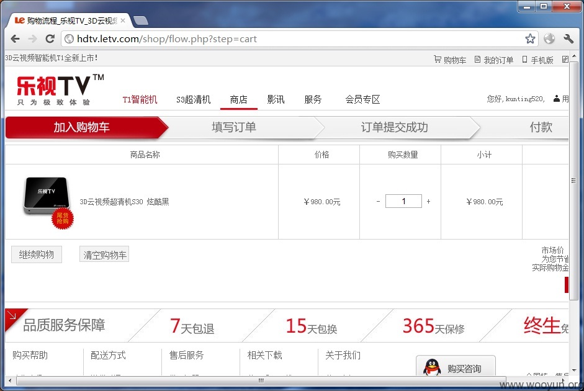Close the 购物流程 browser tab
The height and width of the screenshot is (391, 584).
(x=122, y=20)
